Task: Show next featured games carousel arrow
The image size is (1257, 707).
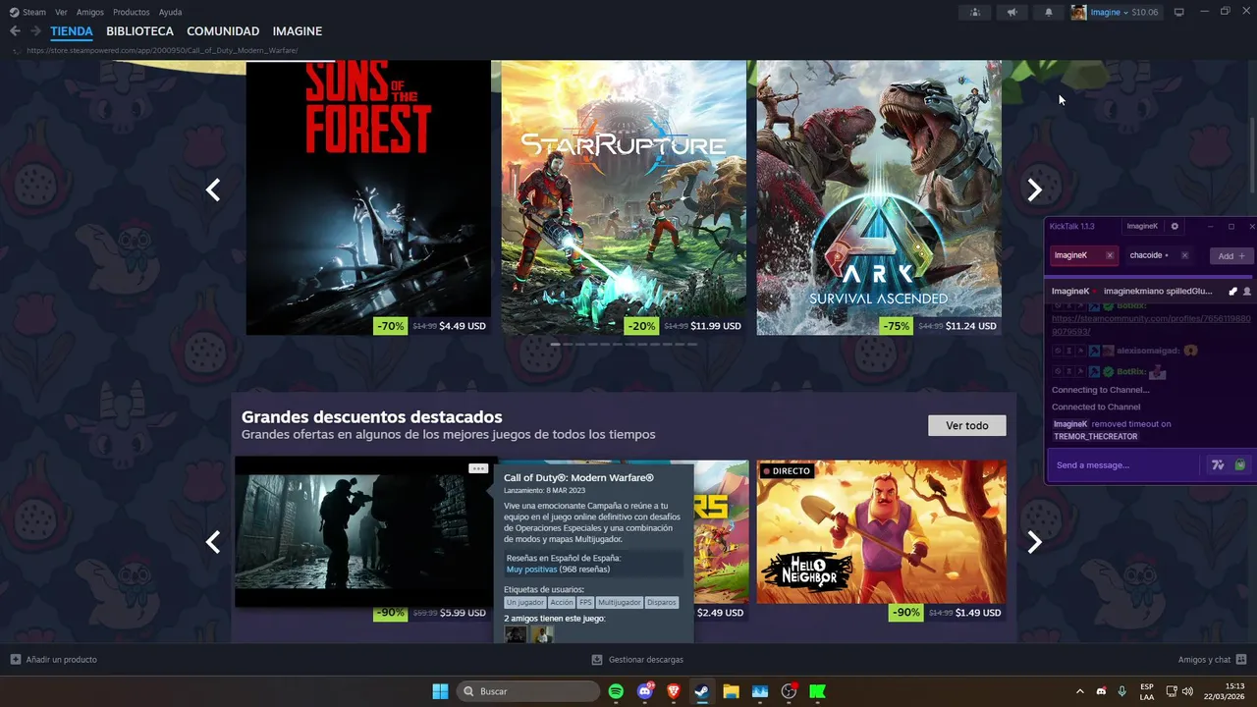Action: [x=1034, y=190]
